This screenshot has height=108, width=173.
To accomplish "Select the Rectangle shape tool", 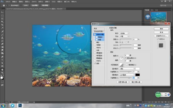I will 2,66.
